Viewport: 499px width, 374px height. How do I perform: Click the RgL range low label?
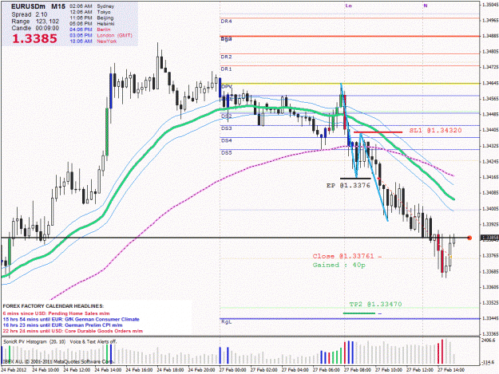click(x=226, y=322)
